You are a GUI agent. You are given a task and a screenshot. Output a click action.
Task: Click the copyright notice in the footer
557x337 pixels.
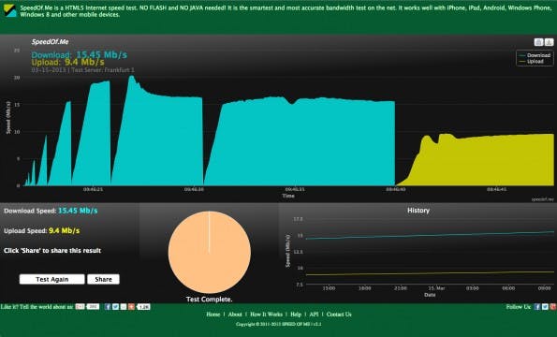(x=279, y=324)
